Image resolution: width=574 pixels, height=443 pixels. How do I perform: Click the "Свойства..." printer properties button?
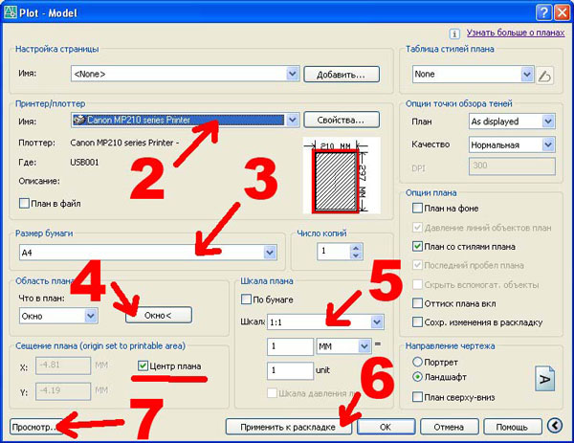click(x=342, y=121)
